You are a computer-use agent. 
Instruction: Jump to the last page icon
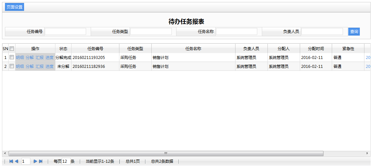(x=41, y=161)
